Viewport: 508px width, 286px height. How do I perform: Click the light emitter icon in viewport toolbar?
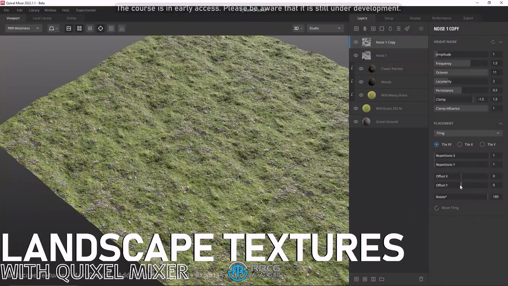tap(122, 28)
